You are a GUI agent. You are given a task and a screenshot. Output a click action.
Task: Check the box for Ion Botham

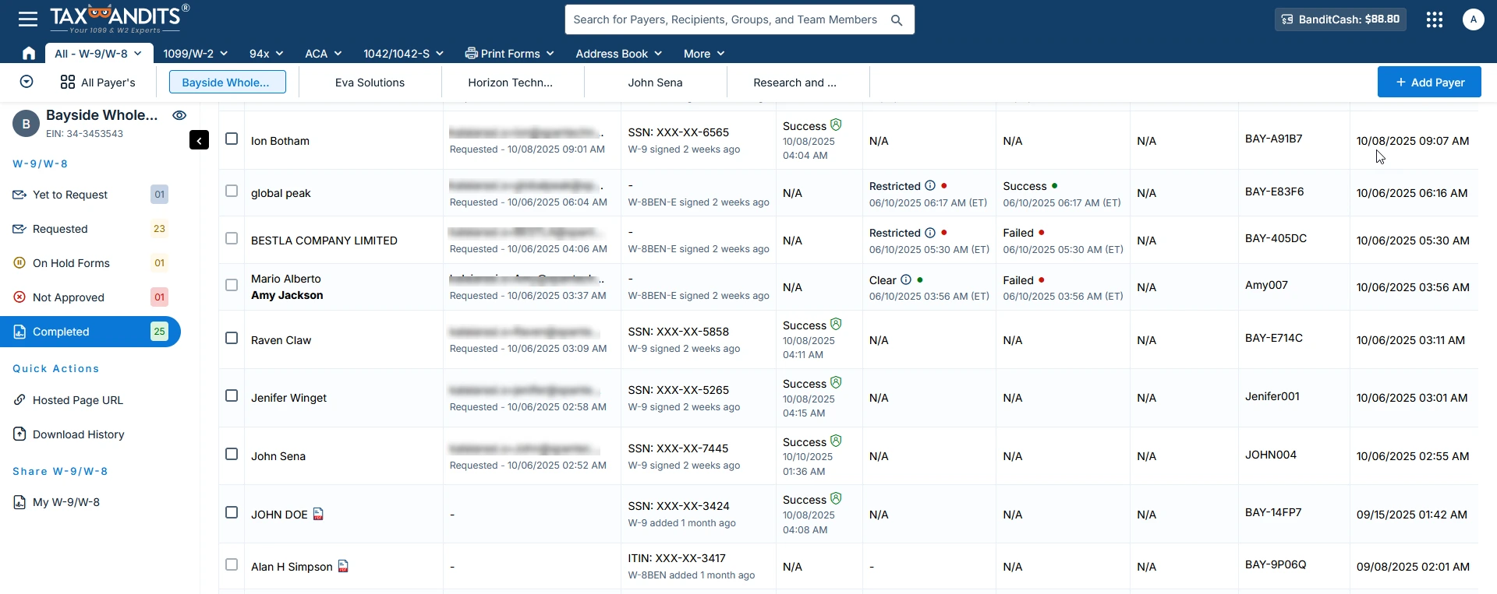pos(232,139)
